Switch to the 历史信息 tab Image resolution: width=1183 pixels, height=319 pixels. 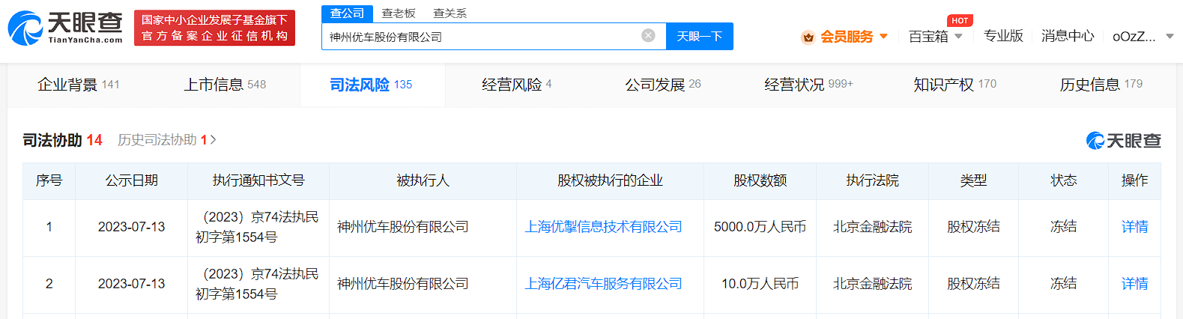(1101, 85)
